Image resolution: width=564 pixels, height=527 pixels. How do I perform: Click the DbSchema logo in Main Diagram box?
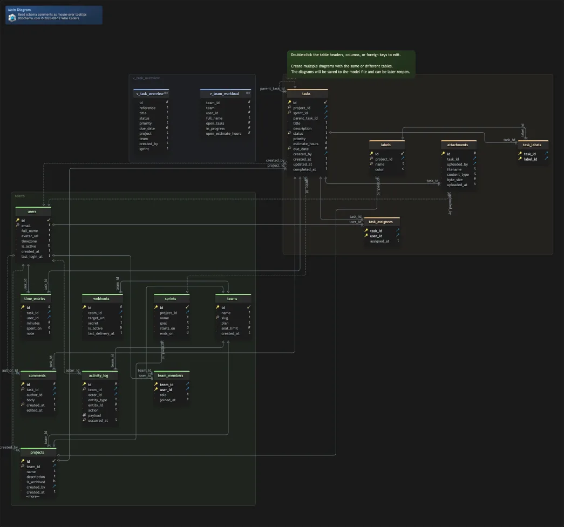(12, 17)
